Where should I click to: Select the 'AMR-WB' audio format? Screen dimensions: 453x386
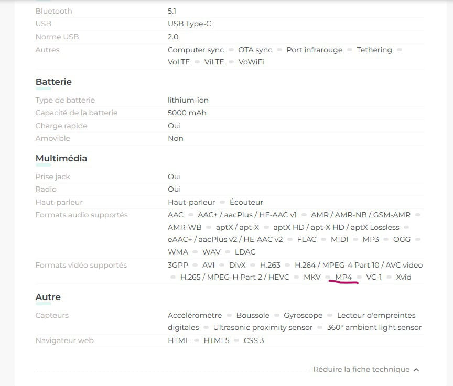point(185,227)
